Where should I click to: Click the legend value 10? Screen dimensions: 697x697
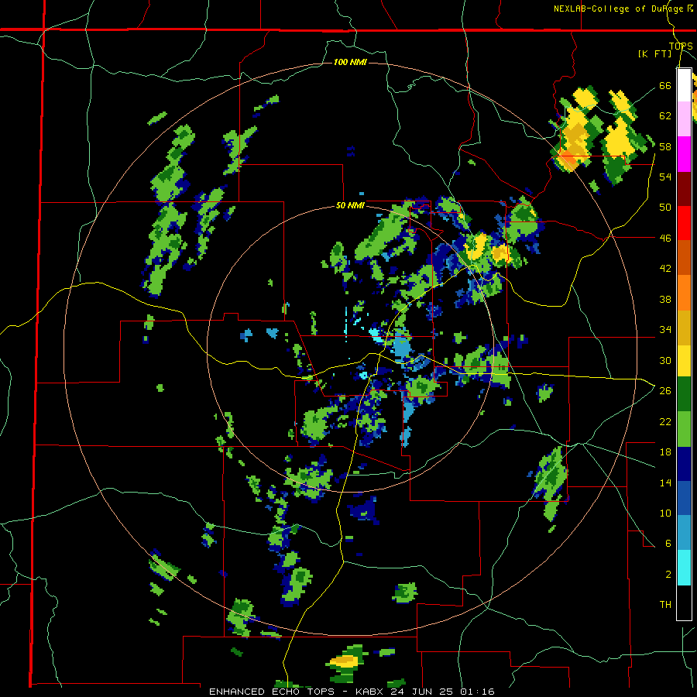(665, 513)
